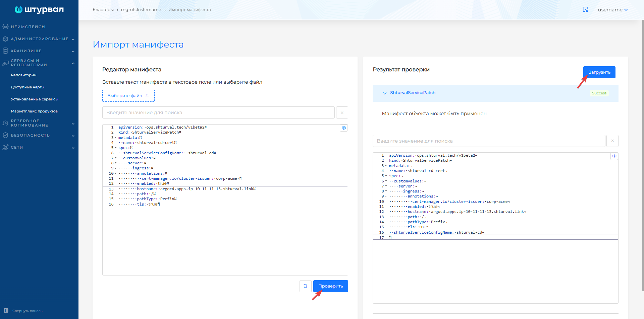
Task: Expand the Резервное копирование chevron
Action: [73, 124]
